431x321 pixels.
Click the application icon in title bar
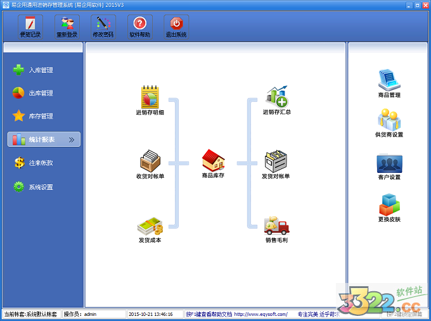[6, 5]
